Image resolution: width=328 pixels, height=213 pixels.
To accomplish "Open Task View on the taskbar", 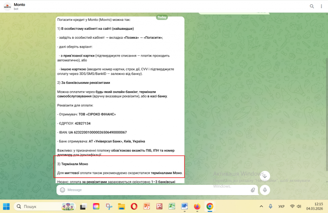I will pyautogui.click(x=83, y=207).
